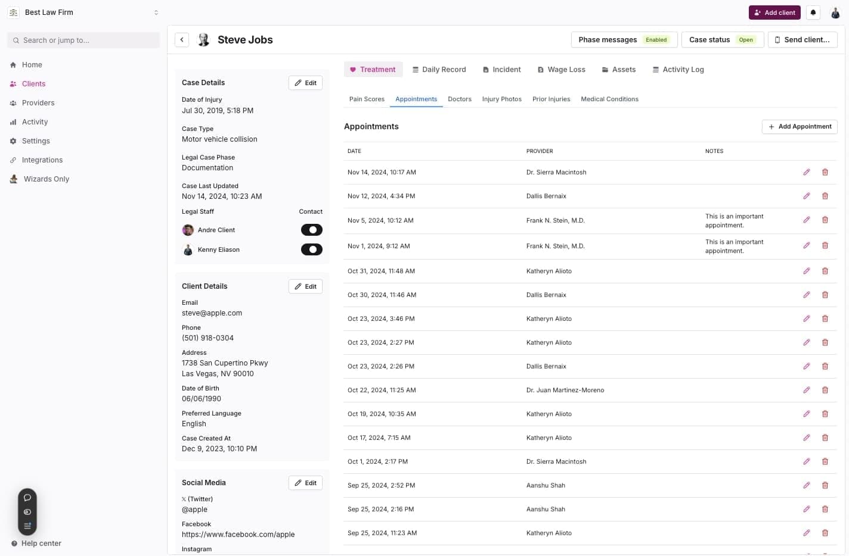
Task: Click the Phase messages Enabled control
Action: [x=624, y=39]
